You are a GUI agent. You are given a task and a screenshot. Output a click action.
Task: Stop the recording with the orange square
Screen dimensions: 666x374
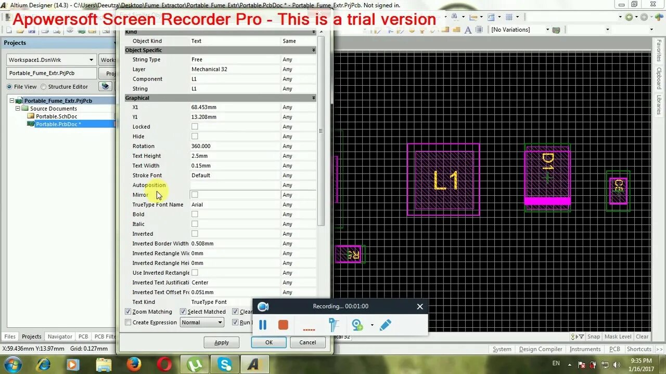pyautogui.click(x=283, y=325)
